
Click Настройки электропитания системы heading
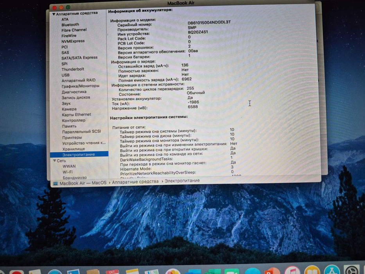coord(149,117)
